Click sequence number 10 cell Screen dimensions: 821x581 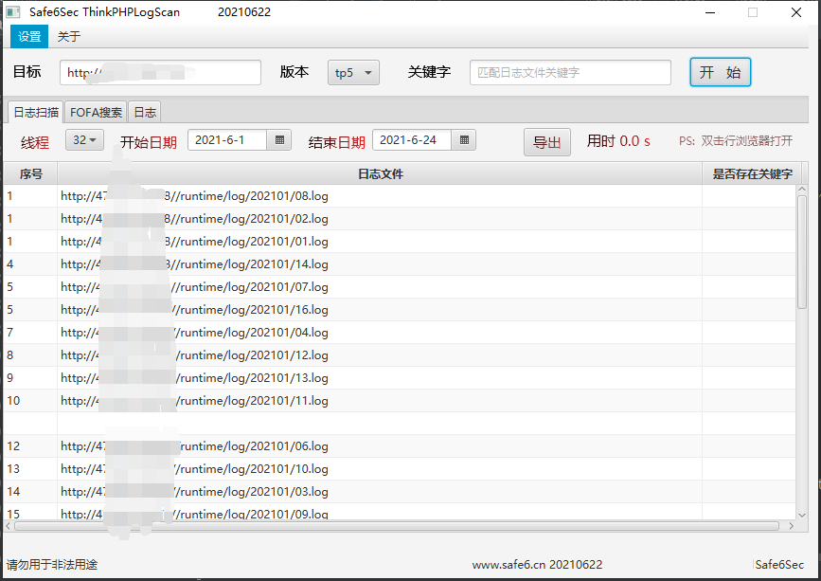click(30, 401)
